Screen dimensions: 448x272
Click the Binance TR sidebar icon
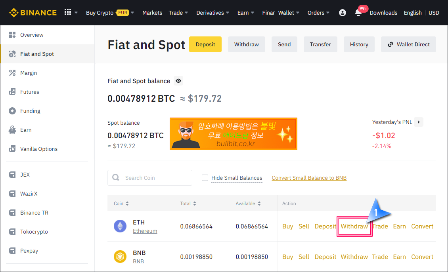(12, 213)
